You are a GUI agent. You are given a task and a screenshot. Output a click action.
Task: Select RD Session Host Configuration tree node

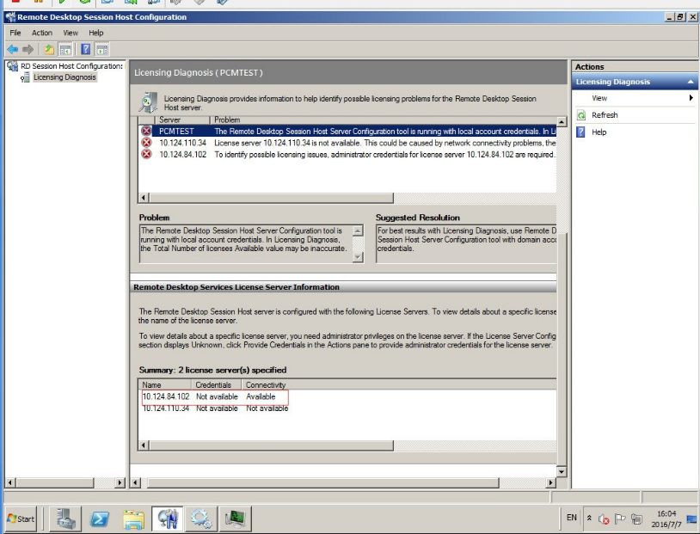point(71,66)
